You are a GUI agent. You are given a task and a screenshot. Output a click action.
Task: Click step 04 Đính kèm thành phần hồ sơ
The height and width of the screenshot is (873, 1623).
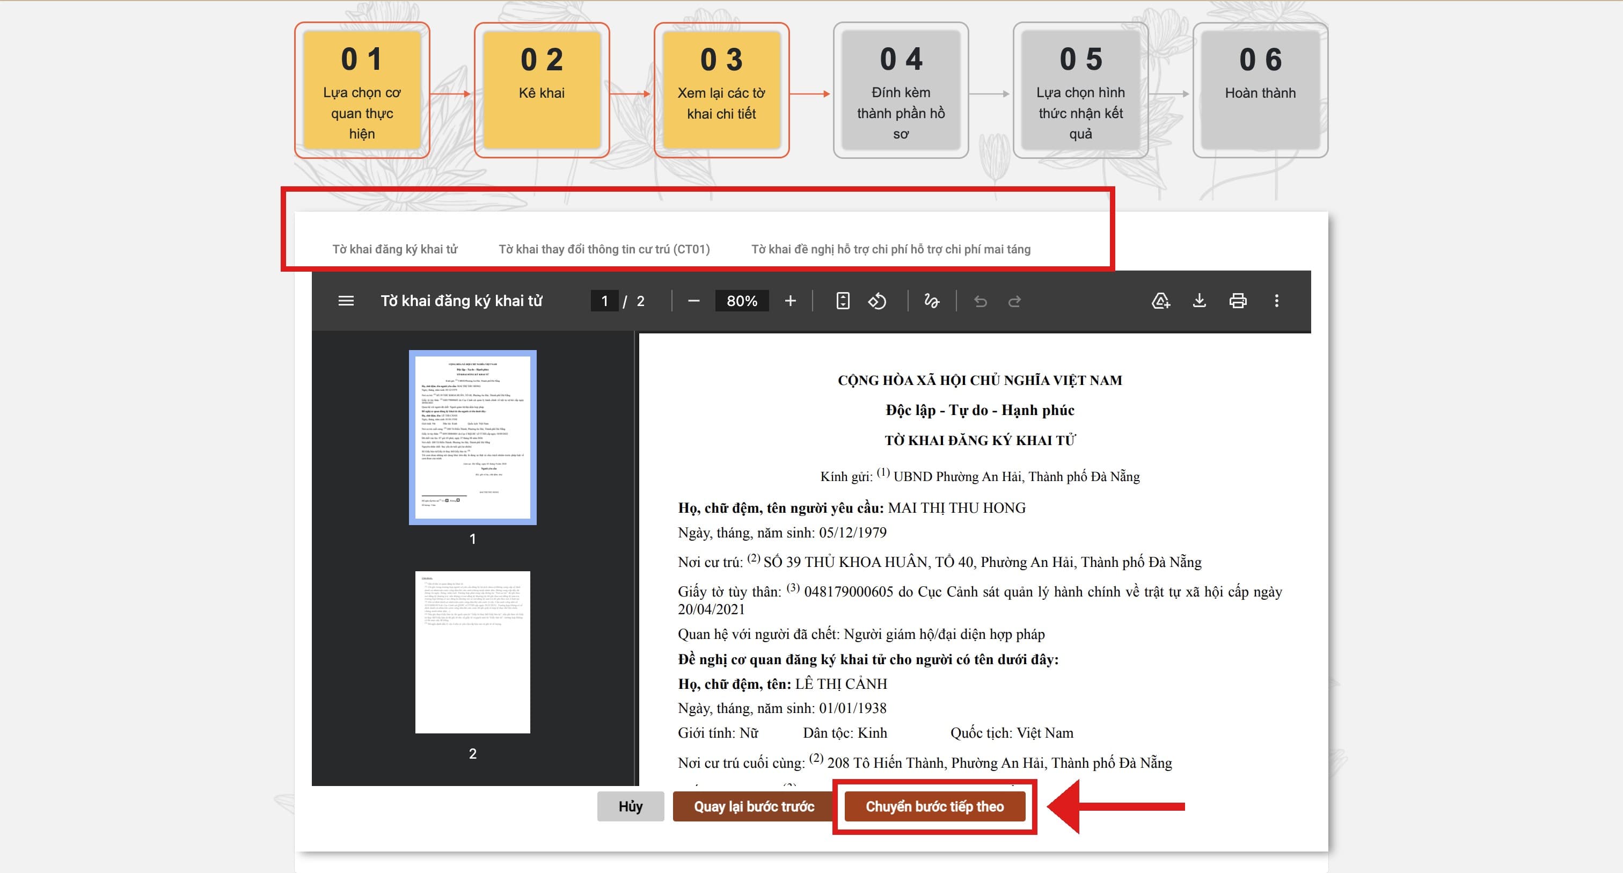(x=901, y=90)
